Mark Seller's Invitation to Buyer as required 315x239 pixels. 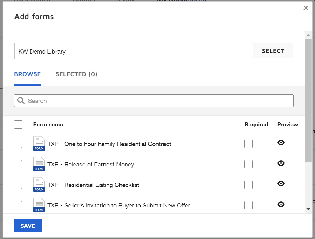coord(248,205)
